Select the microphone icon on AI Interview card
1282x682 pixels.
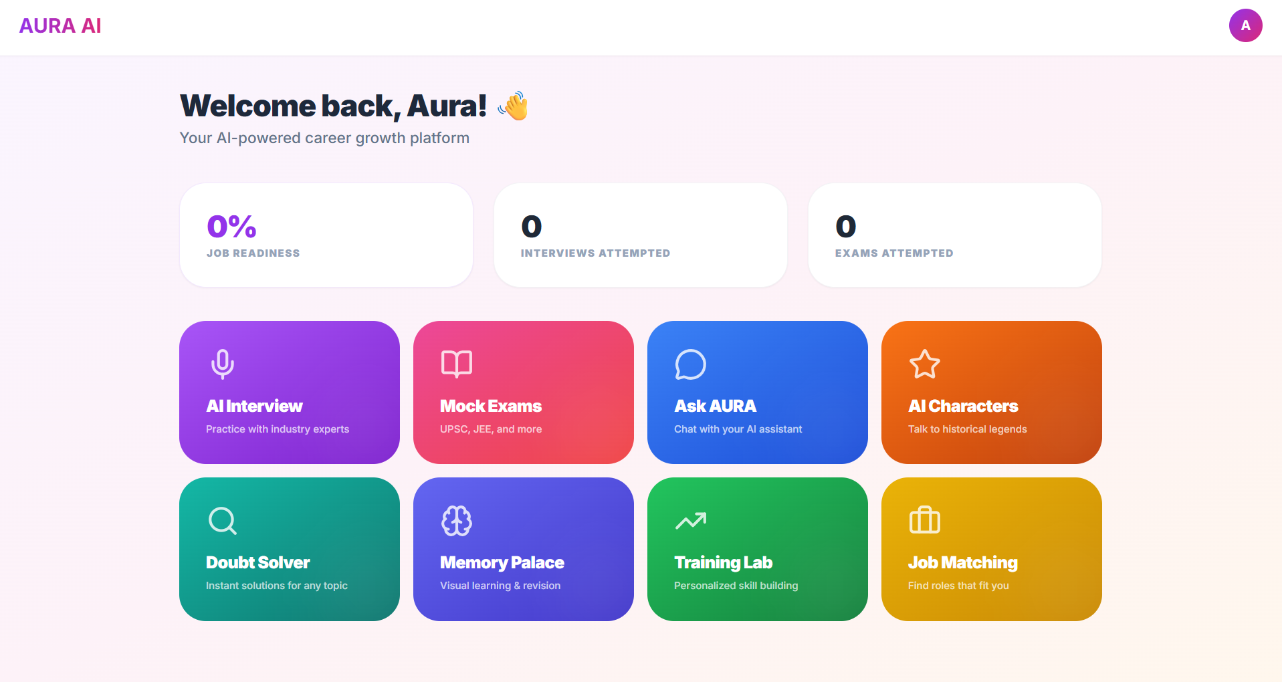coord(221,364)
